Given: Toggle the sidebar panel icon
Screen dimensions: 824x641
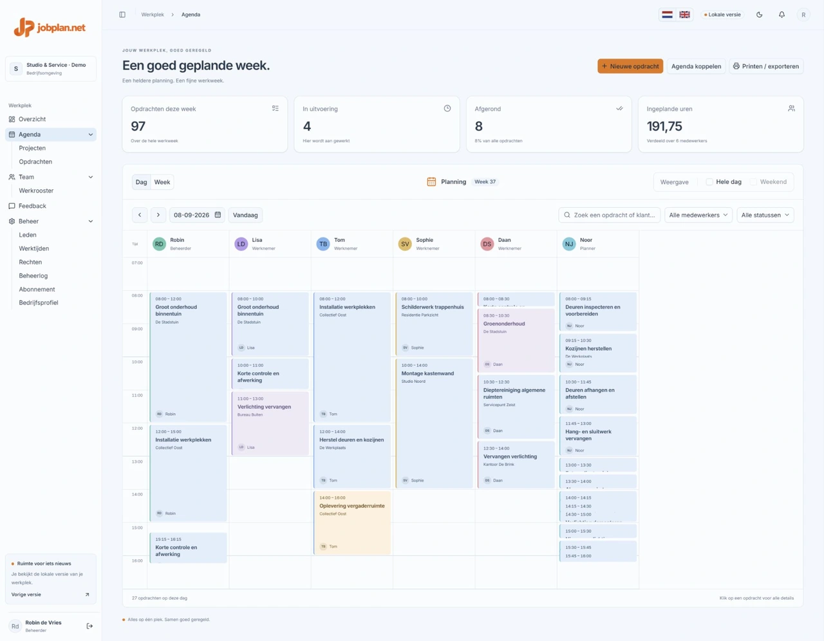Looking at the screenshot, I should (122, 15).
